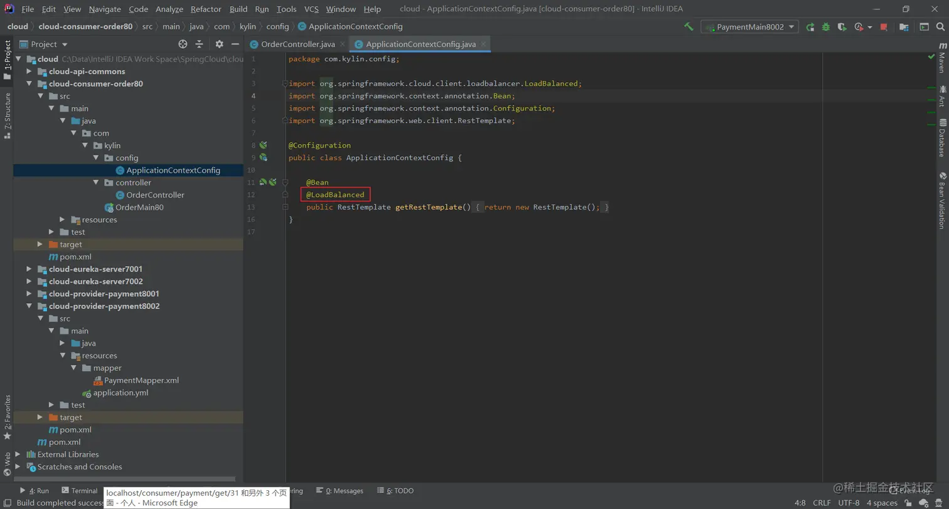Viewport: 949px width, 509px height.
Task: Expand cloud-eureka-server7001 module
Action: (29, 269)
